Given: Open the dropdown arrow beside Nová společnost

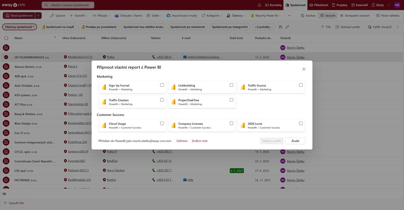Looking at the screenshot, I should (38, 15).
